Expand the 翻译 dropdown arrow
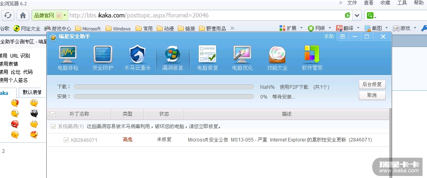This screenshot has width=427, height=178. [358, 28]
